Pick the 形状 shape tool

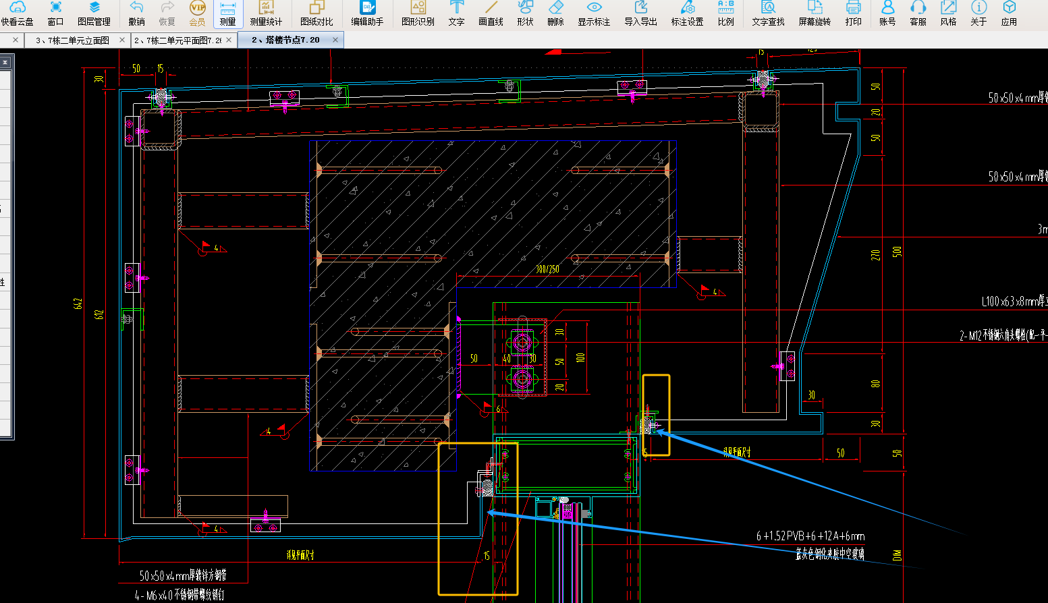[525, 13]
